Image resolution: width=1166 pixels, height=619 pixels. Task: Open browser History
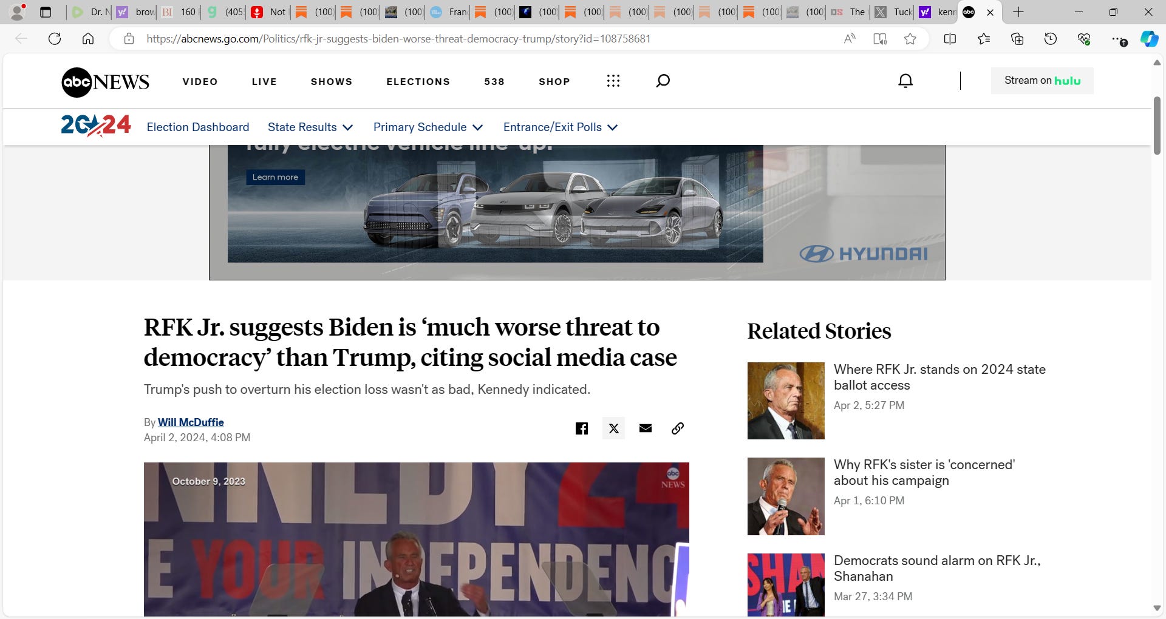(1051, 39)
